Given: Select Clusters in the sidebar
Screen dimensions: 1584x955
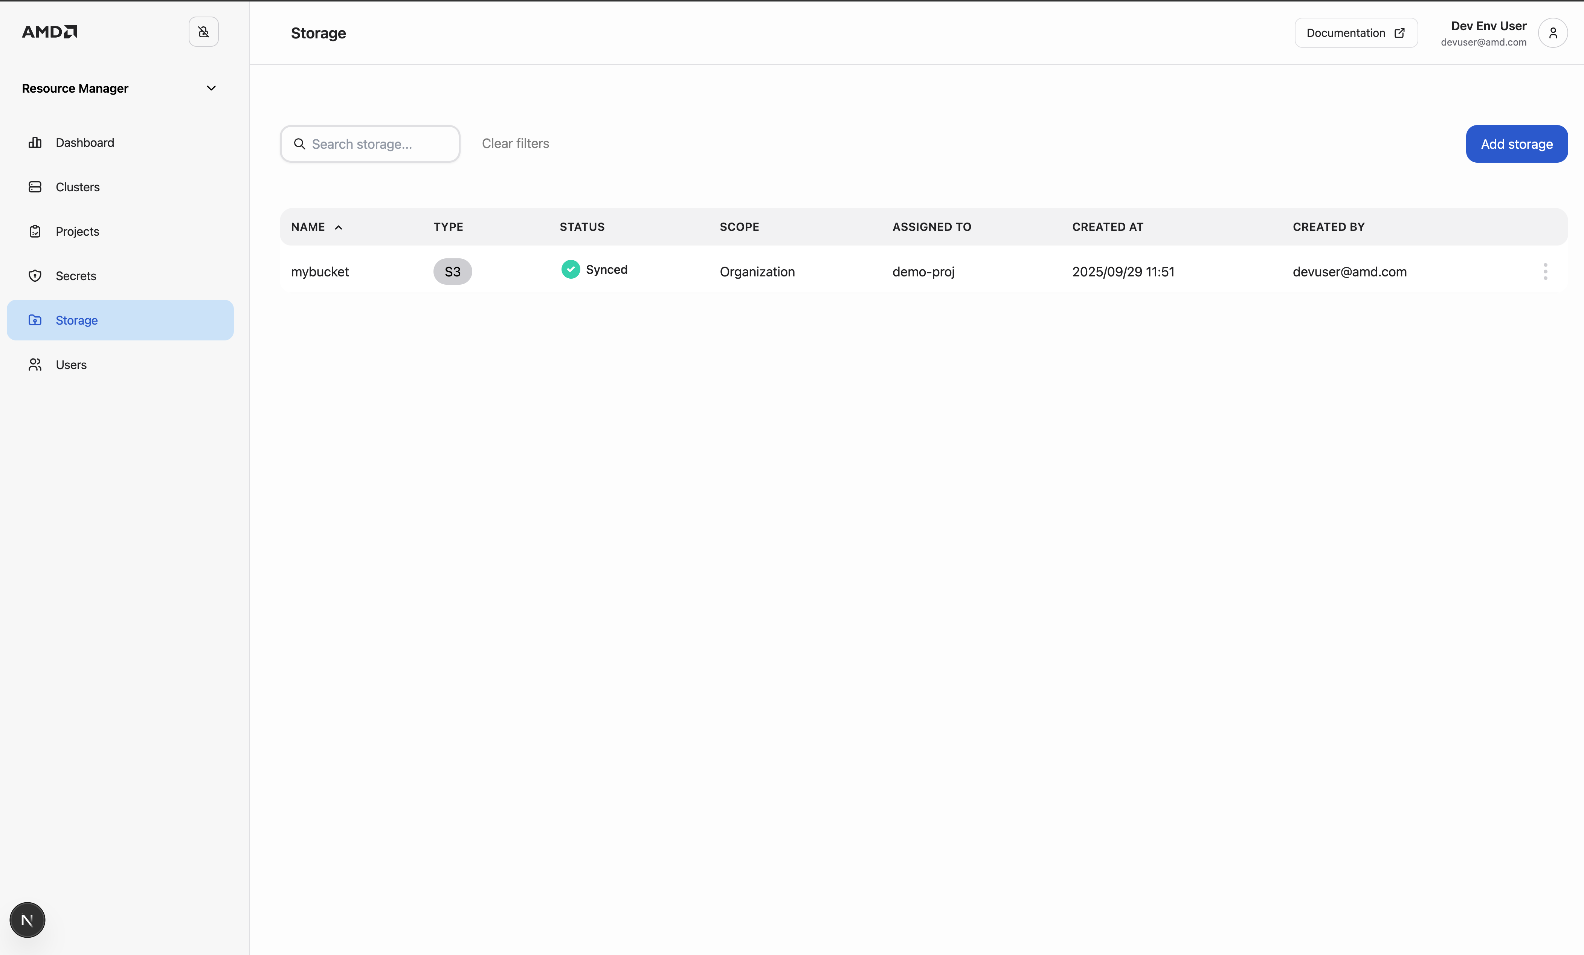Looking at the screenshot, I should pyautogui.click(x=77, y=186).
